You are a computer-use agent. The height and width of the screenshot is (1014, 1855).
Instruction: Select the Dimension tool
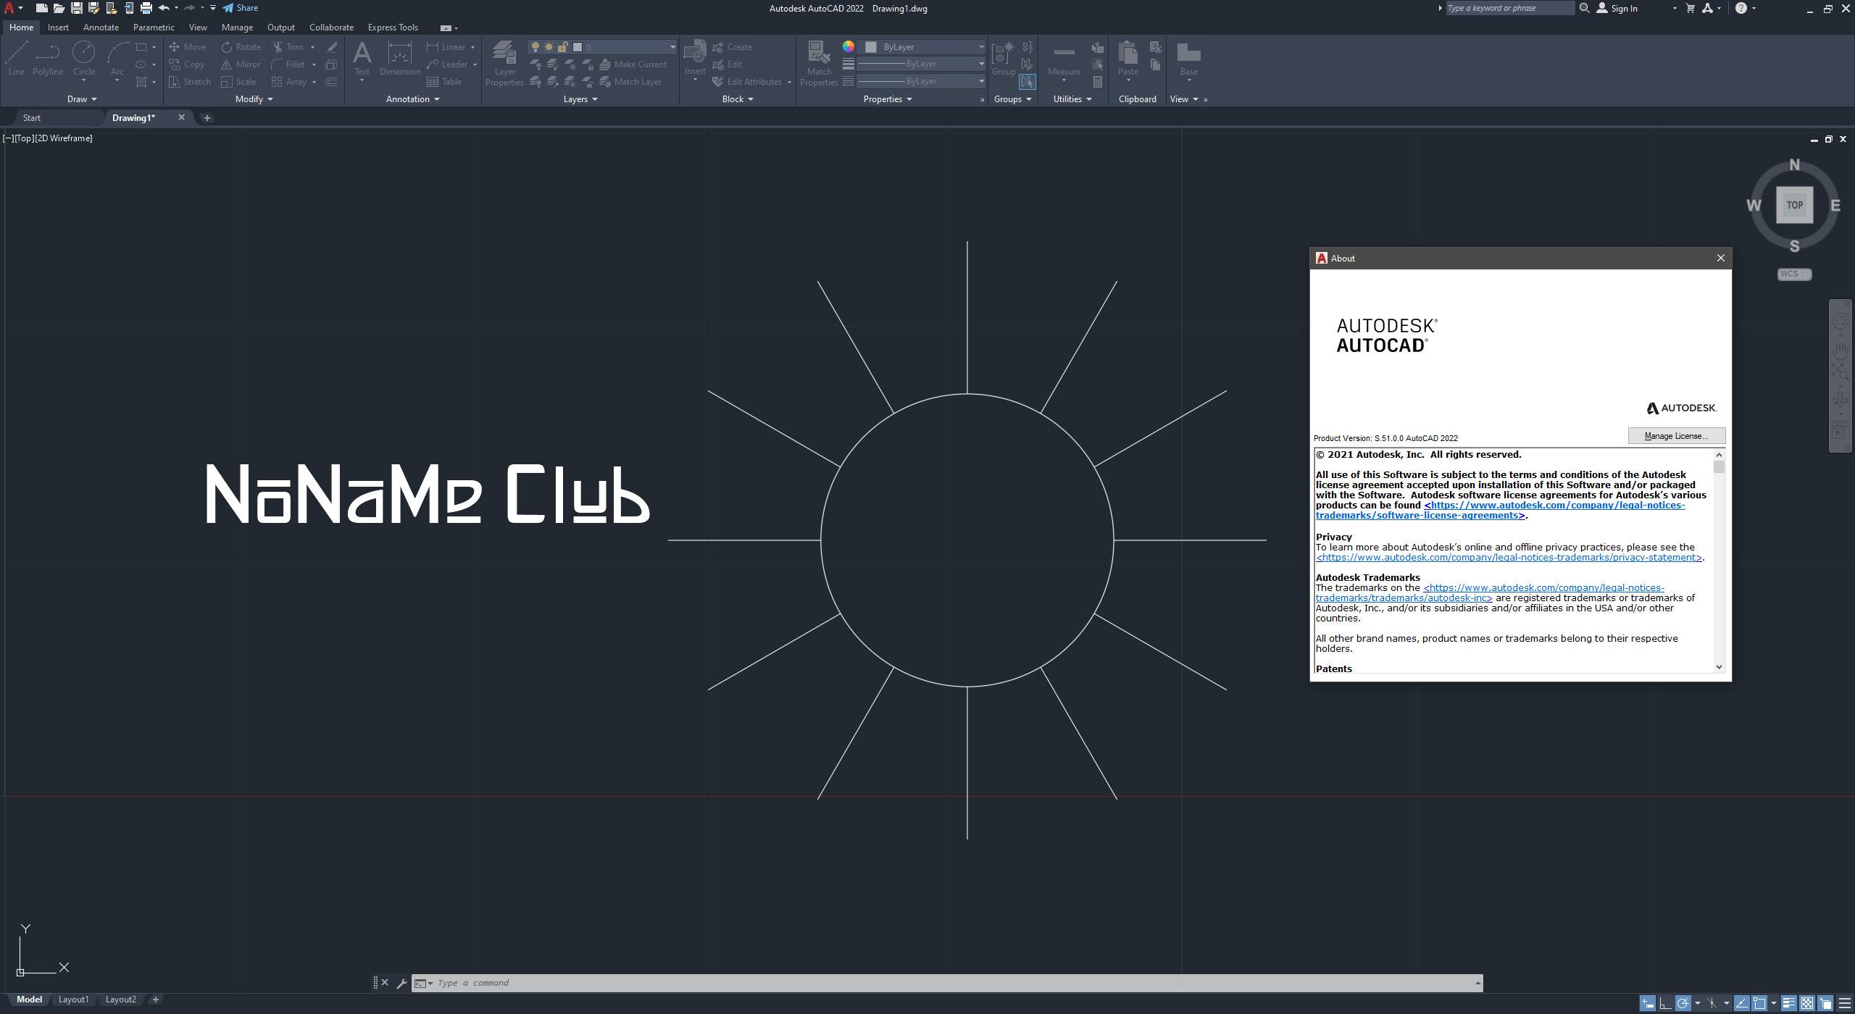[x=400, y=58]
